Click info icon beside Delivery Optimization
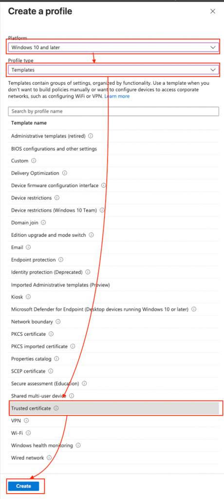The height and width of the screenshot is (499, 224). (65, 173)
